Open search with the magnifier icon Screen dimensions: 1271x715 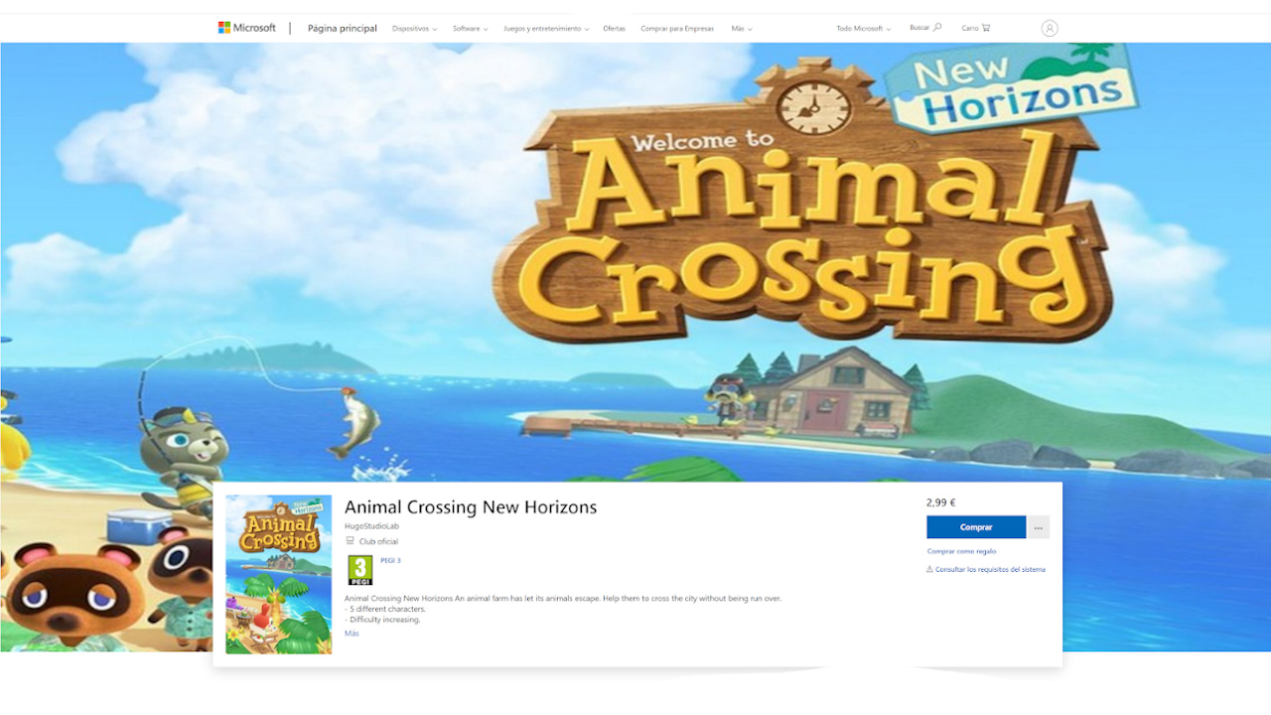tap(938, 27)
